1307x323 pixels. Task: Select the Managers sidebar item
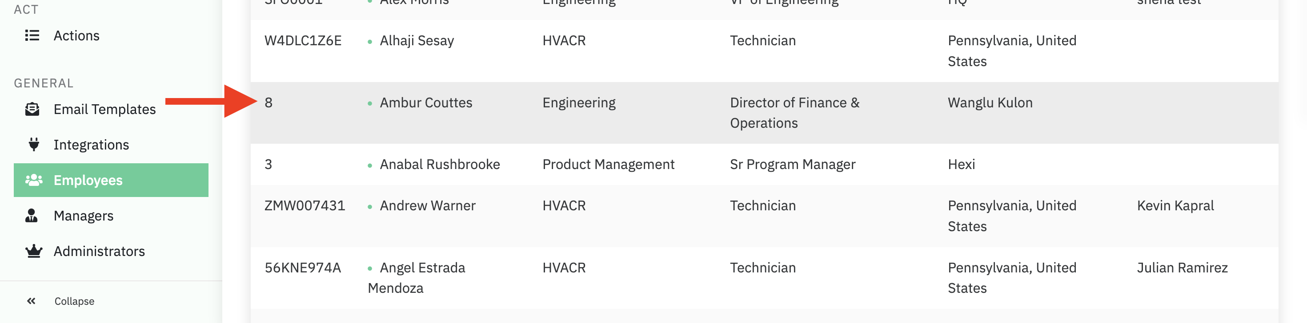point(83,216)
